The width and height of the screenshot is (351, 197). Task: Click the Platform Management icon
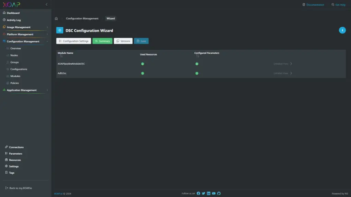point(4,34)
